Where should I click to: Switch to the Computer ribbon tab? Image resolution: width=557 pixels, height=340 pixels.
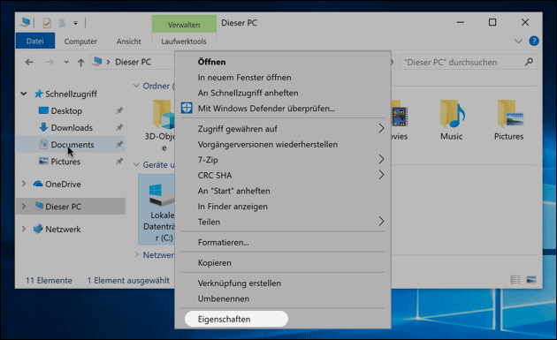tap(80, 42)
